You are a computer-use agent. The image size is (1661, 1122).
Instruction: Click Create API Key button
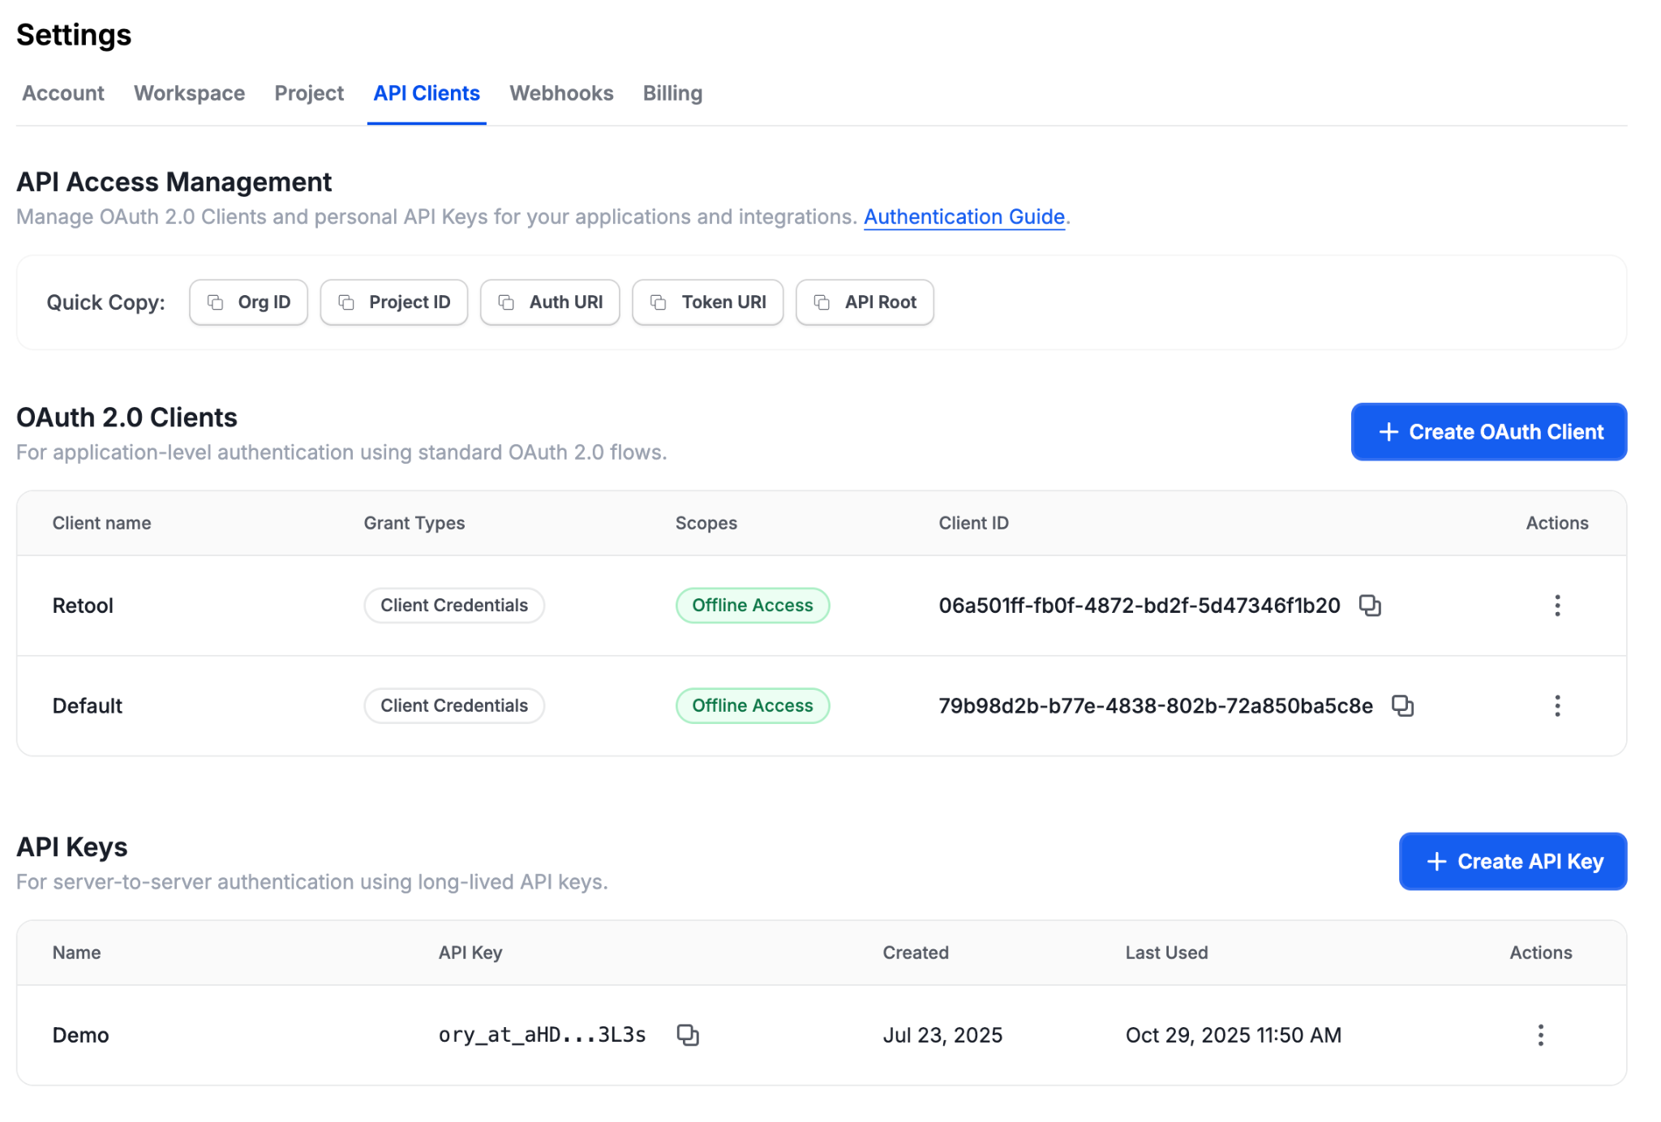(1513, 862)
